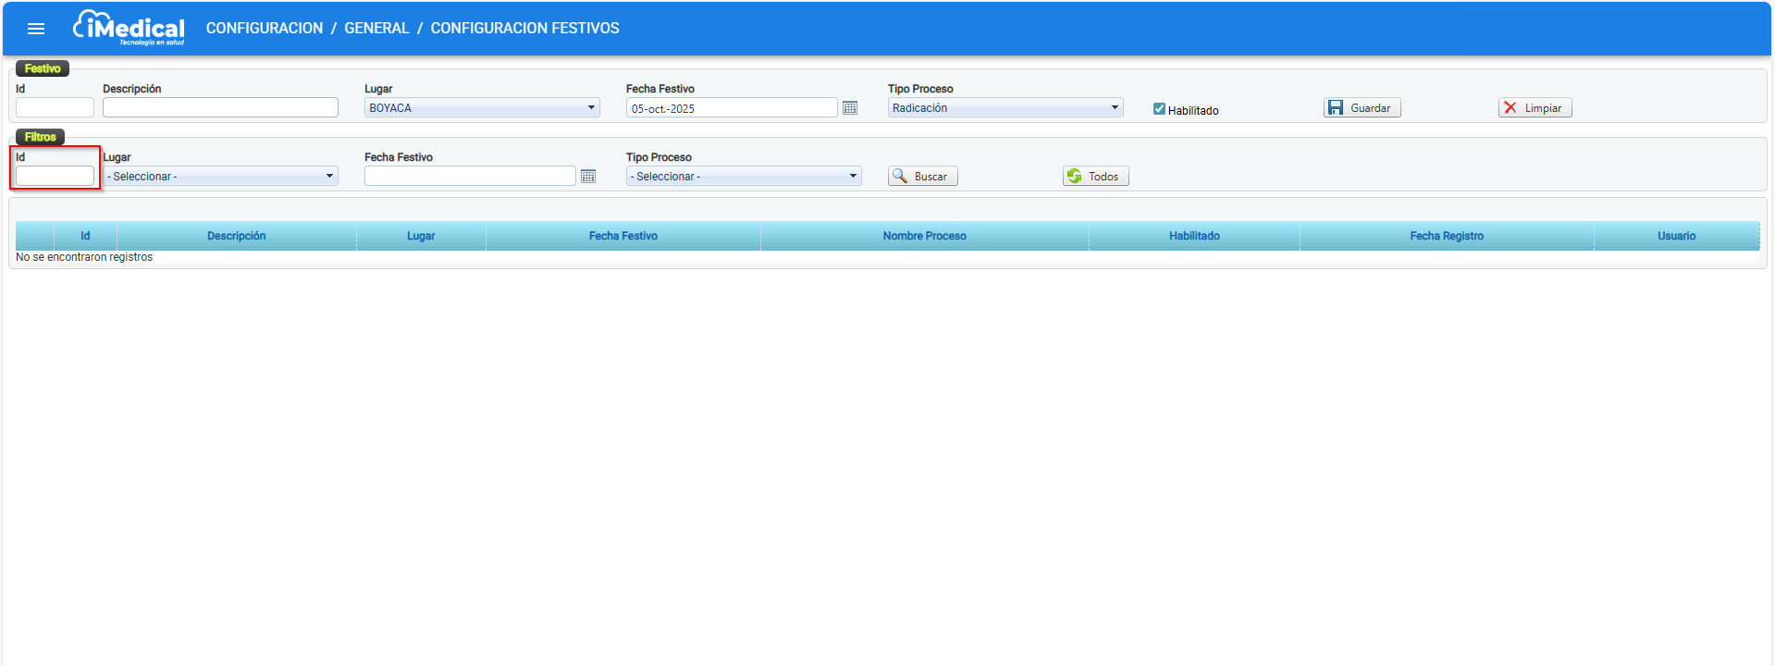Click the iMedical logo

tap(129, 28)
